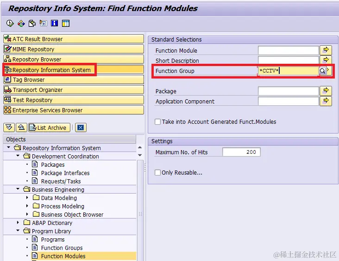Click the Data Modeling folder label
339x261 pixels.
[x=59, y=198]
